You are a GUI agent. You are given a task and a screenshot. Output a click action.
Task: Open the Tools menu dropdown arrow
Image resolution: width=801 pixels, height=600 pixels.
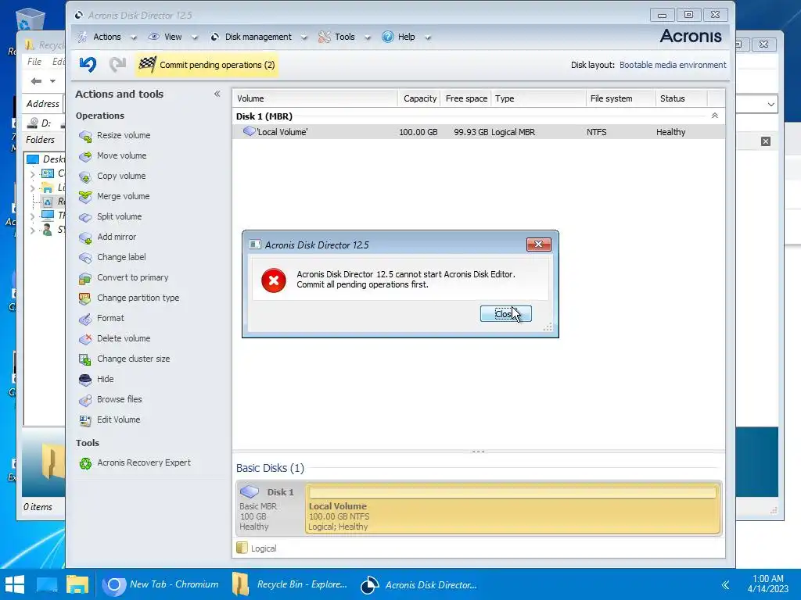[368, 37]
